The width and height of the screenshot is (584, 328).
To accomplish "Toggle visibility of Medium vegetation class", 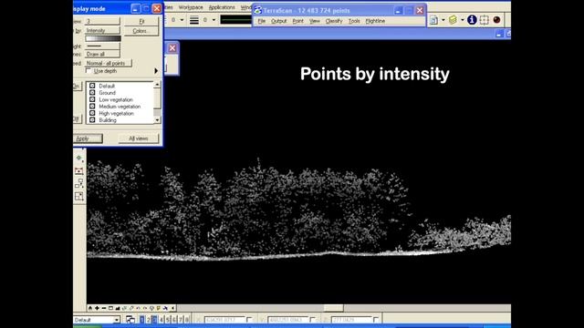I will (x=92, y=107).
